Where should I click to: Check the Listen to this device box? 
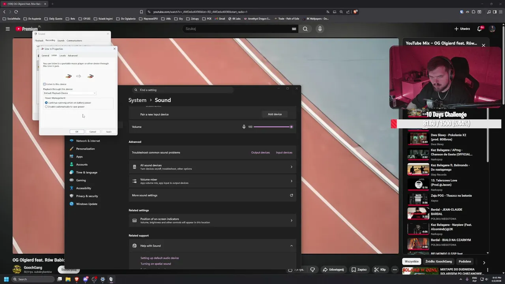(45, 84)
